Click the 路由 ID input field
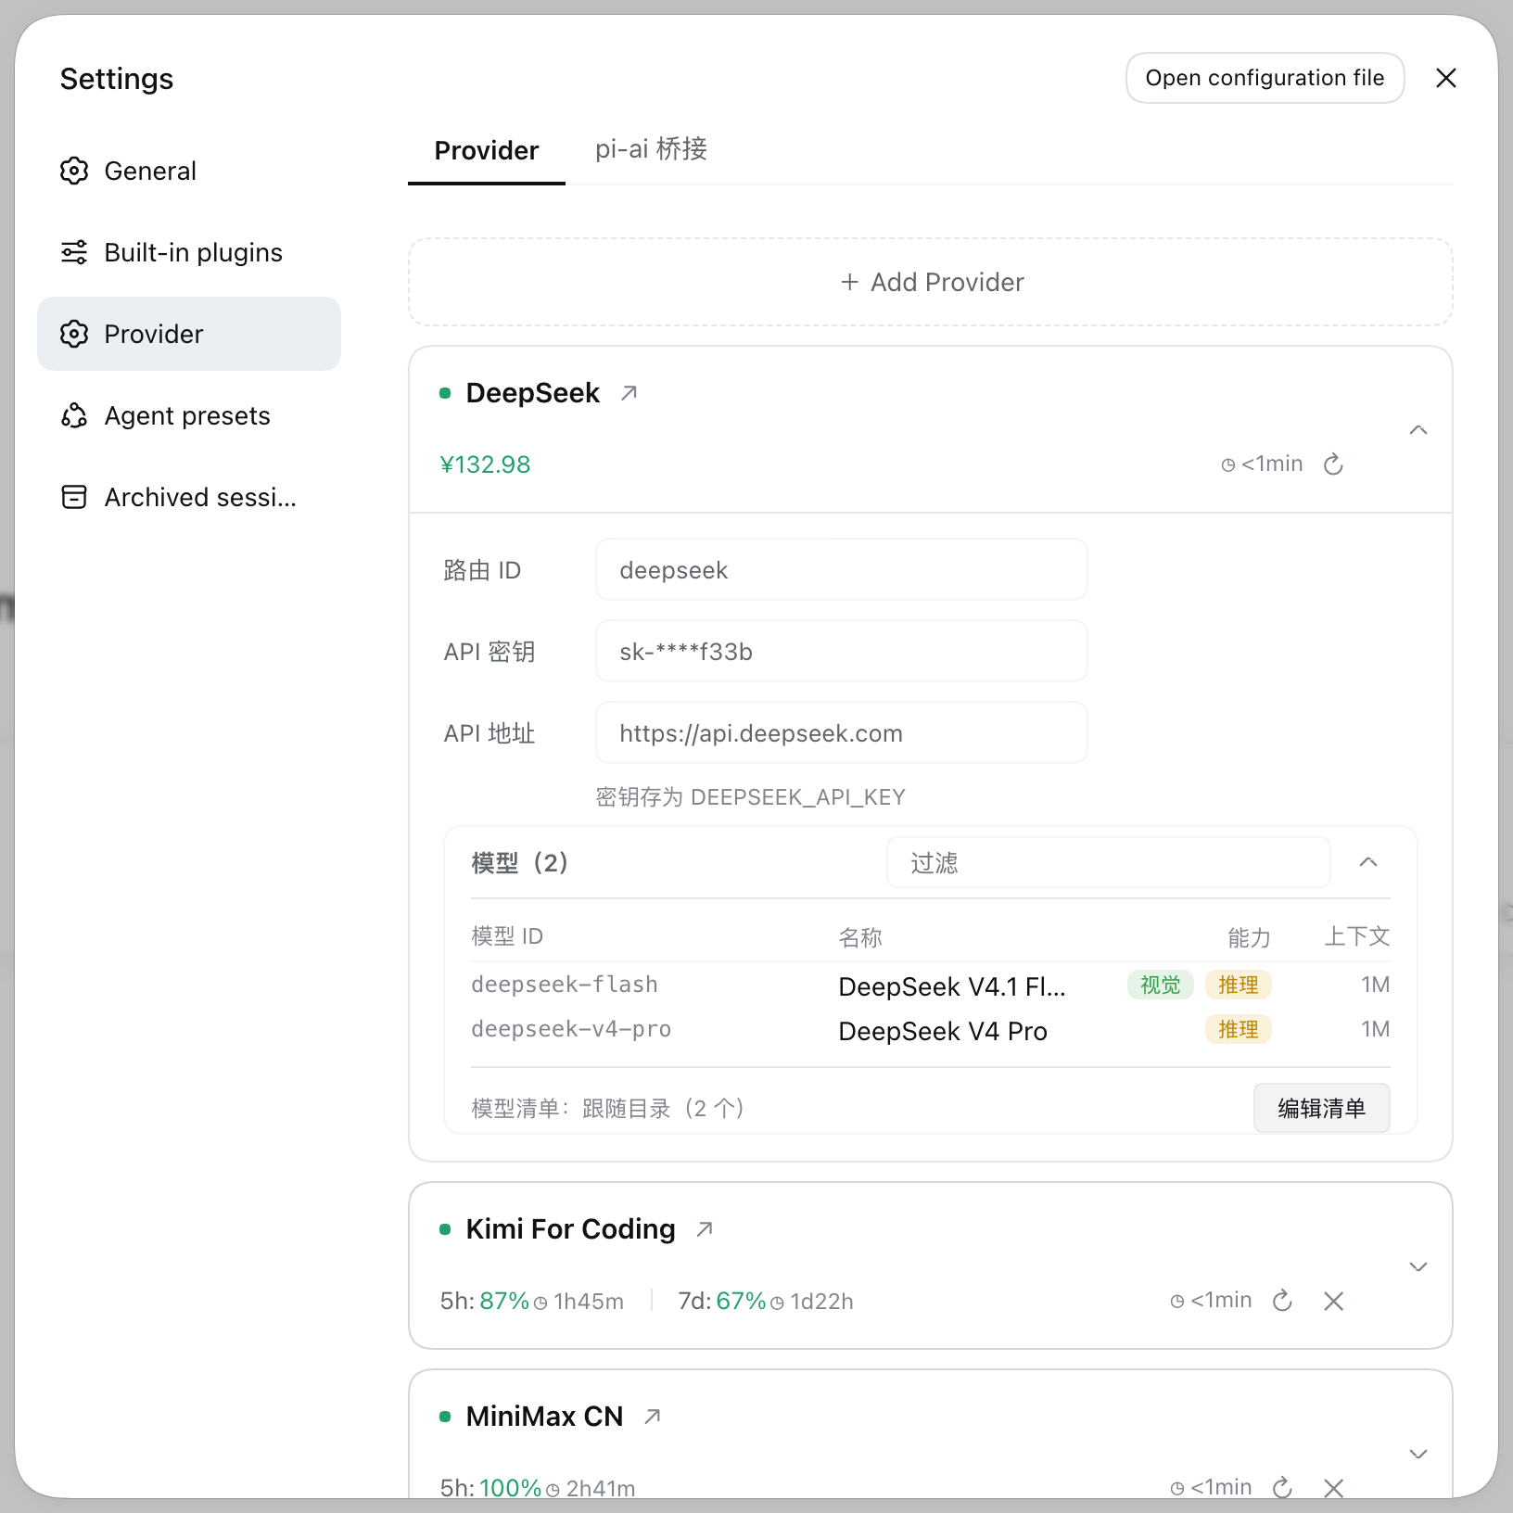Viewport: 1513px width, 1513px height. point(842,570)
